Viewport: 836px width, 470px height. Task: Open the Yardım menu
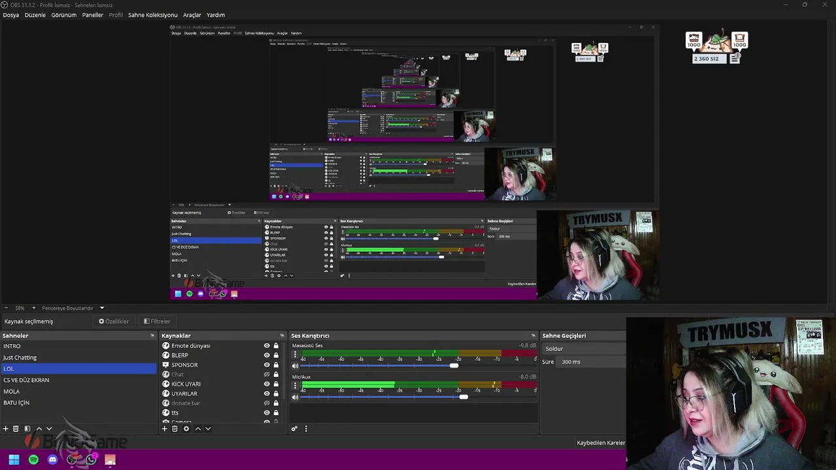click(216, 15)
